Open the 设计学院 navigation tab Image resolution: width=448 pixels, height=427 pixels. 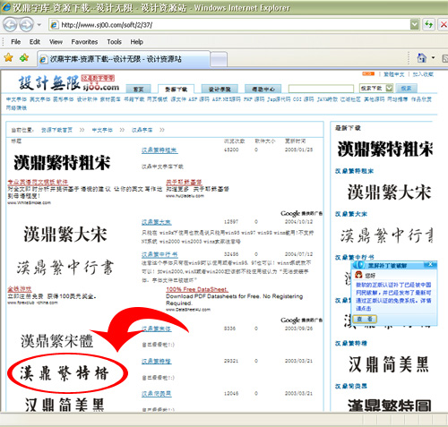click(x=220, y=90)
